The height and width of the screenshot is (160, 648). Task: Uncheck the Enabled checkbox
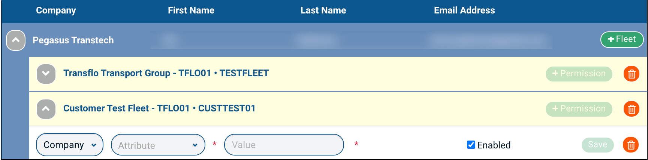click(x=471, y=145)
